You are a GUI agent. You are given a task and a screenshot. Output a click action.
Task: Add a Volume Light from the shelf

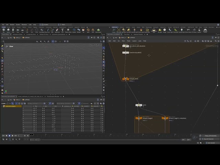pyautogui.click(x=141, y=31)
